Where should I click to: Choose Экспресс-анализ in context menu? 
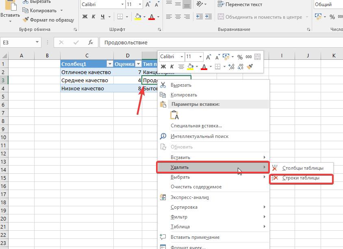pos(213,197)
